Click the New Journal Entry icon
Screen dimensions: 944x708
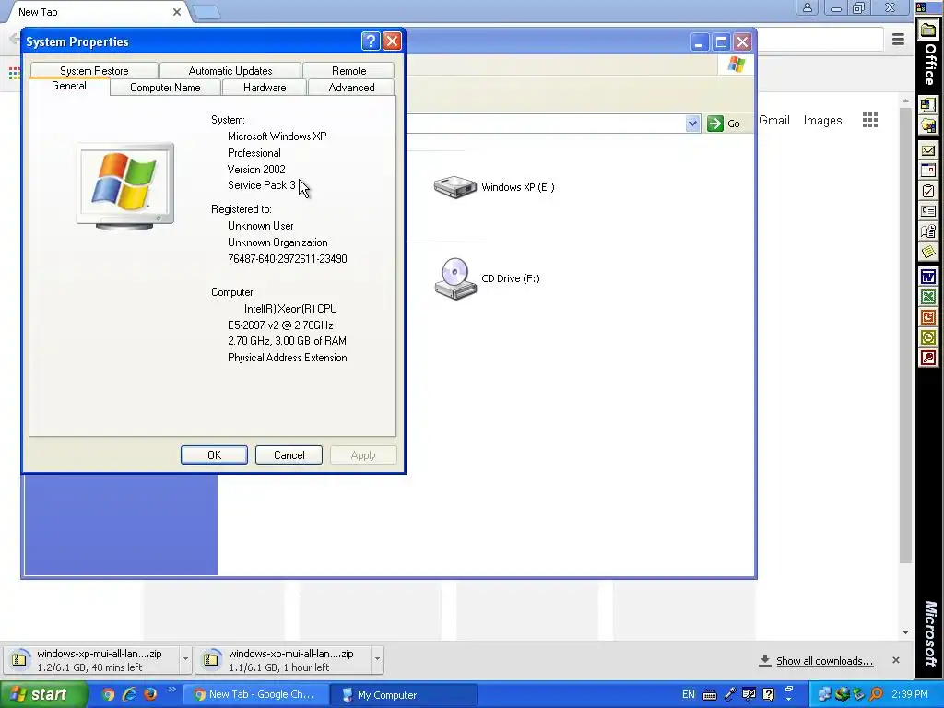928,231
